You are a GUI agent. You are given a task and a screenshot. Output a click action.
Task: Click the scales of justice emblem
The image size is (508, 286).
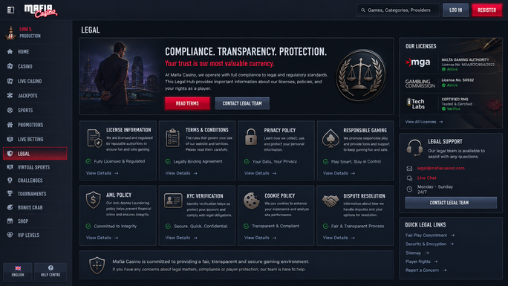pos(360,75)
